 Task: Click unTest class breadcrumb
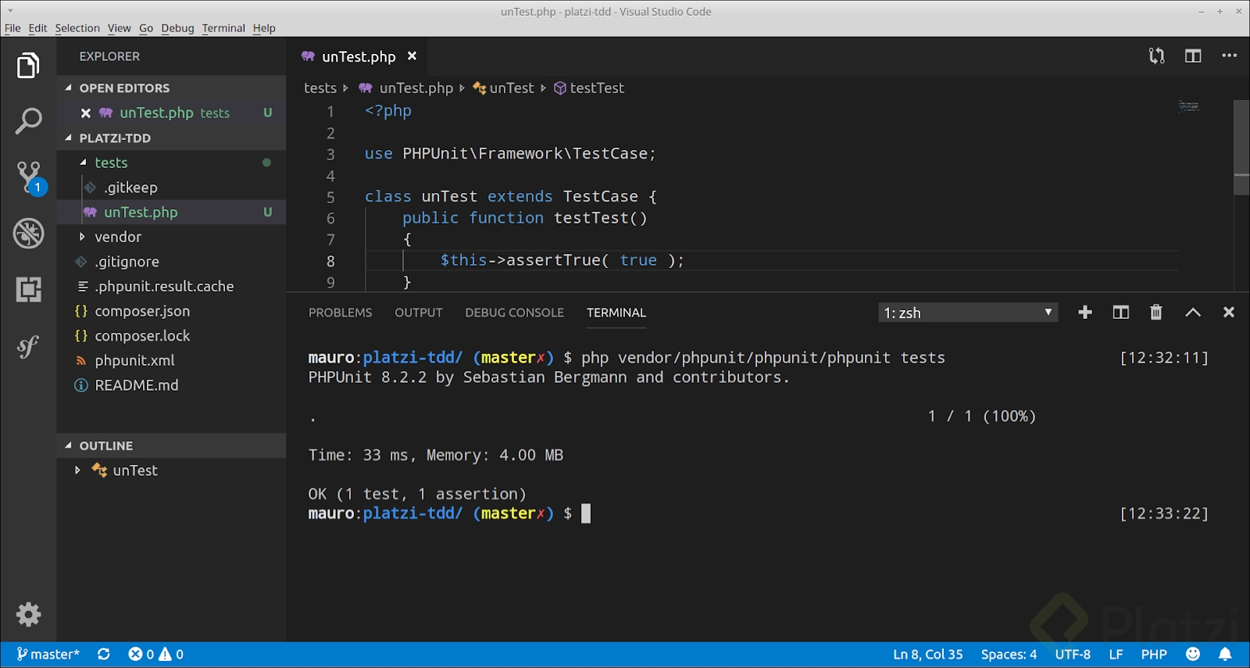(504, 88)
